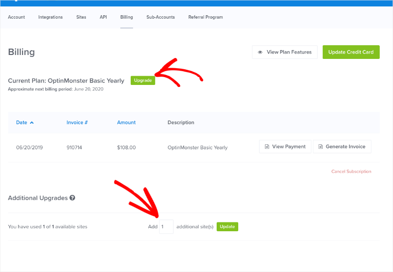This screenshot has width=393, height=272.
Task: Select the $108.00 amount cell
Action: click(x=126, y=147)
